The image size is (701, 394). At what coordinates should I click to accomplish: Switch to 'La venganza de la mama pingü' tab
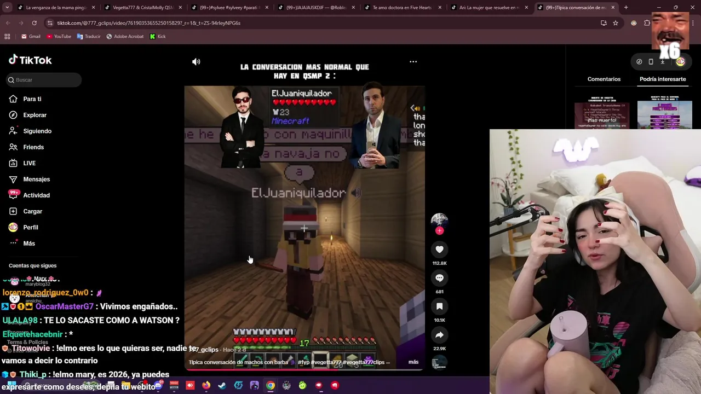click(55, 8)
